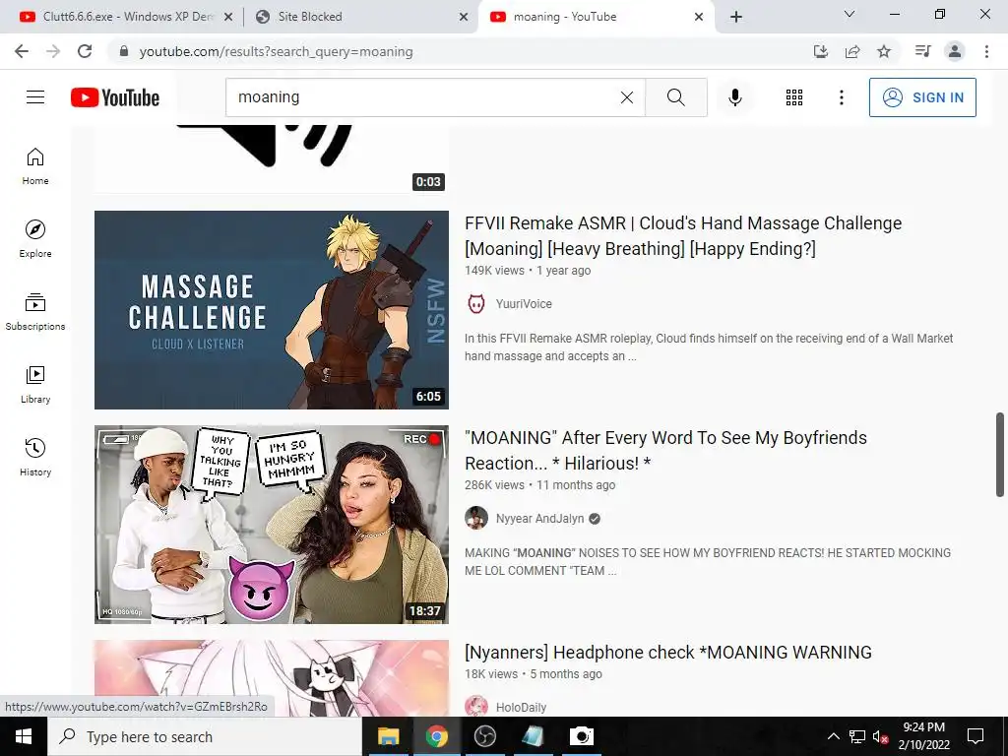1008x756 pixels.
Task: Open boyfriend reaction video thumbnail
Action: [272, 525]
